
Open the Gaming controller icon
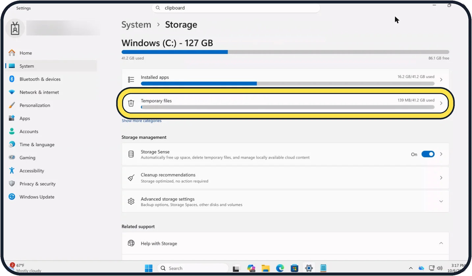point(12,158)
